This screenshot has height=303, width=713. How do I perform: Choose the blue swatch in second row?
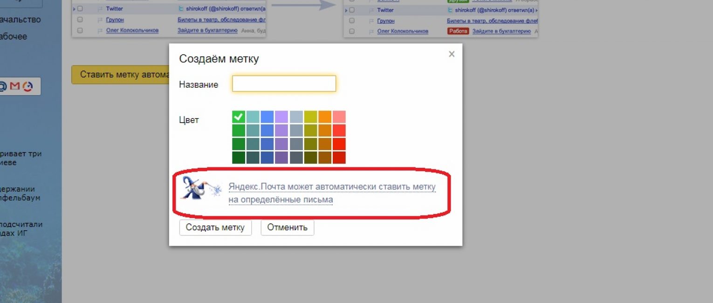point(267,131)
